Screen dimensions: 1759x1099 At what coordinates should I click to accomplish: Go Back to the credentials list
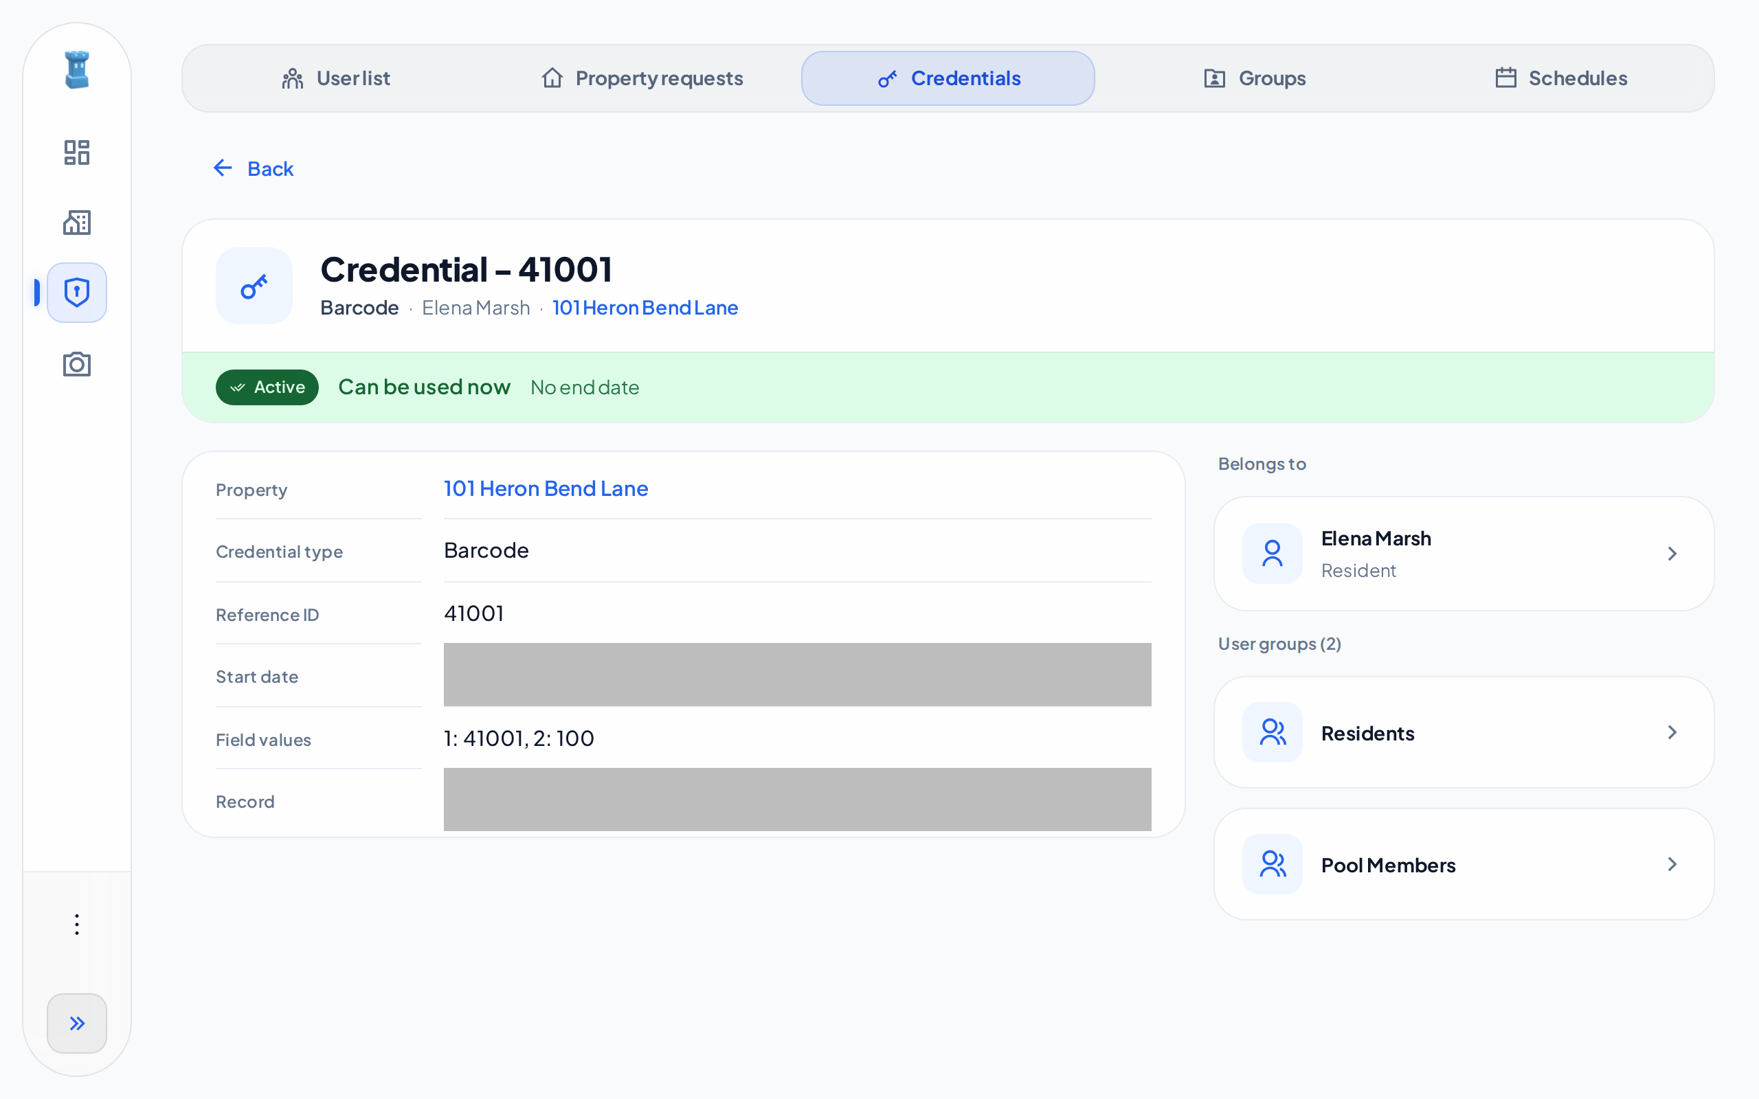click(254, 169)
